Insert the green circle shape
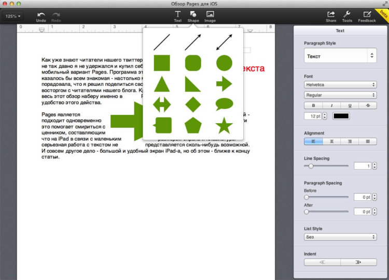Viewport: 389px width, 280px height. coord(224,63)
